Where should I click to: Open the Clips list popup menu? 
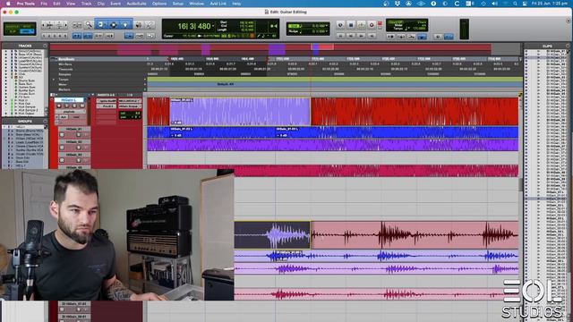(x=568, y=46)
